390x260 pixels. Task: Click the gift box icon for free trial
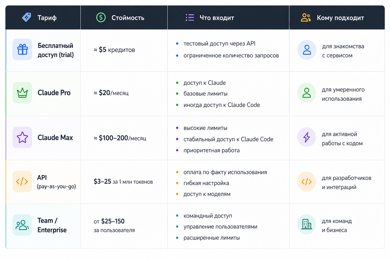point(22,50)
